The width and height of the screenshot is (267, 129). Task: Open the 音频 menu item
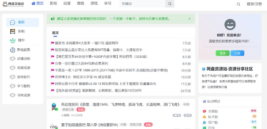point(80,4)
